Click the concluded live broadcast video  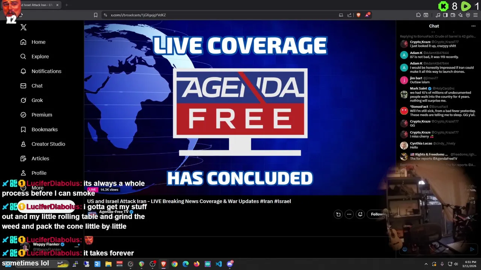(240, 108)
